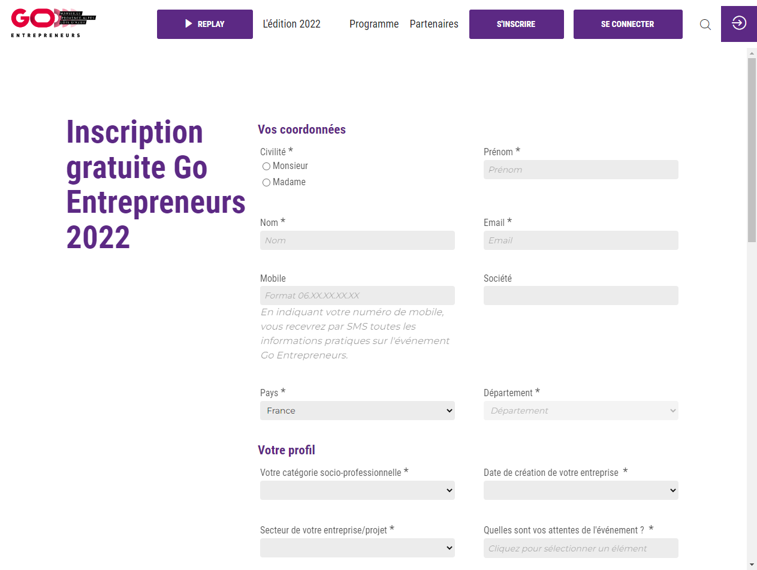This screenshot has height=570, width=757.
Task: Open the Pays dropdown showing France
Action: tap(357, 411)
